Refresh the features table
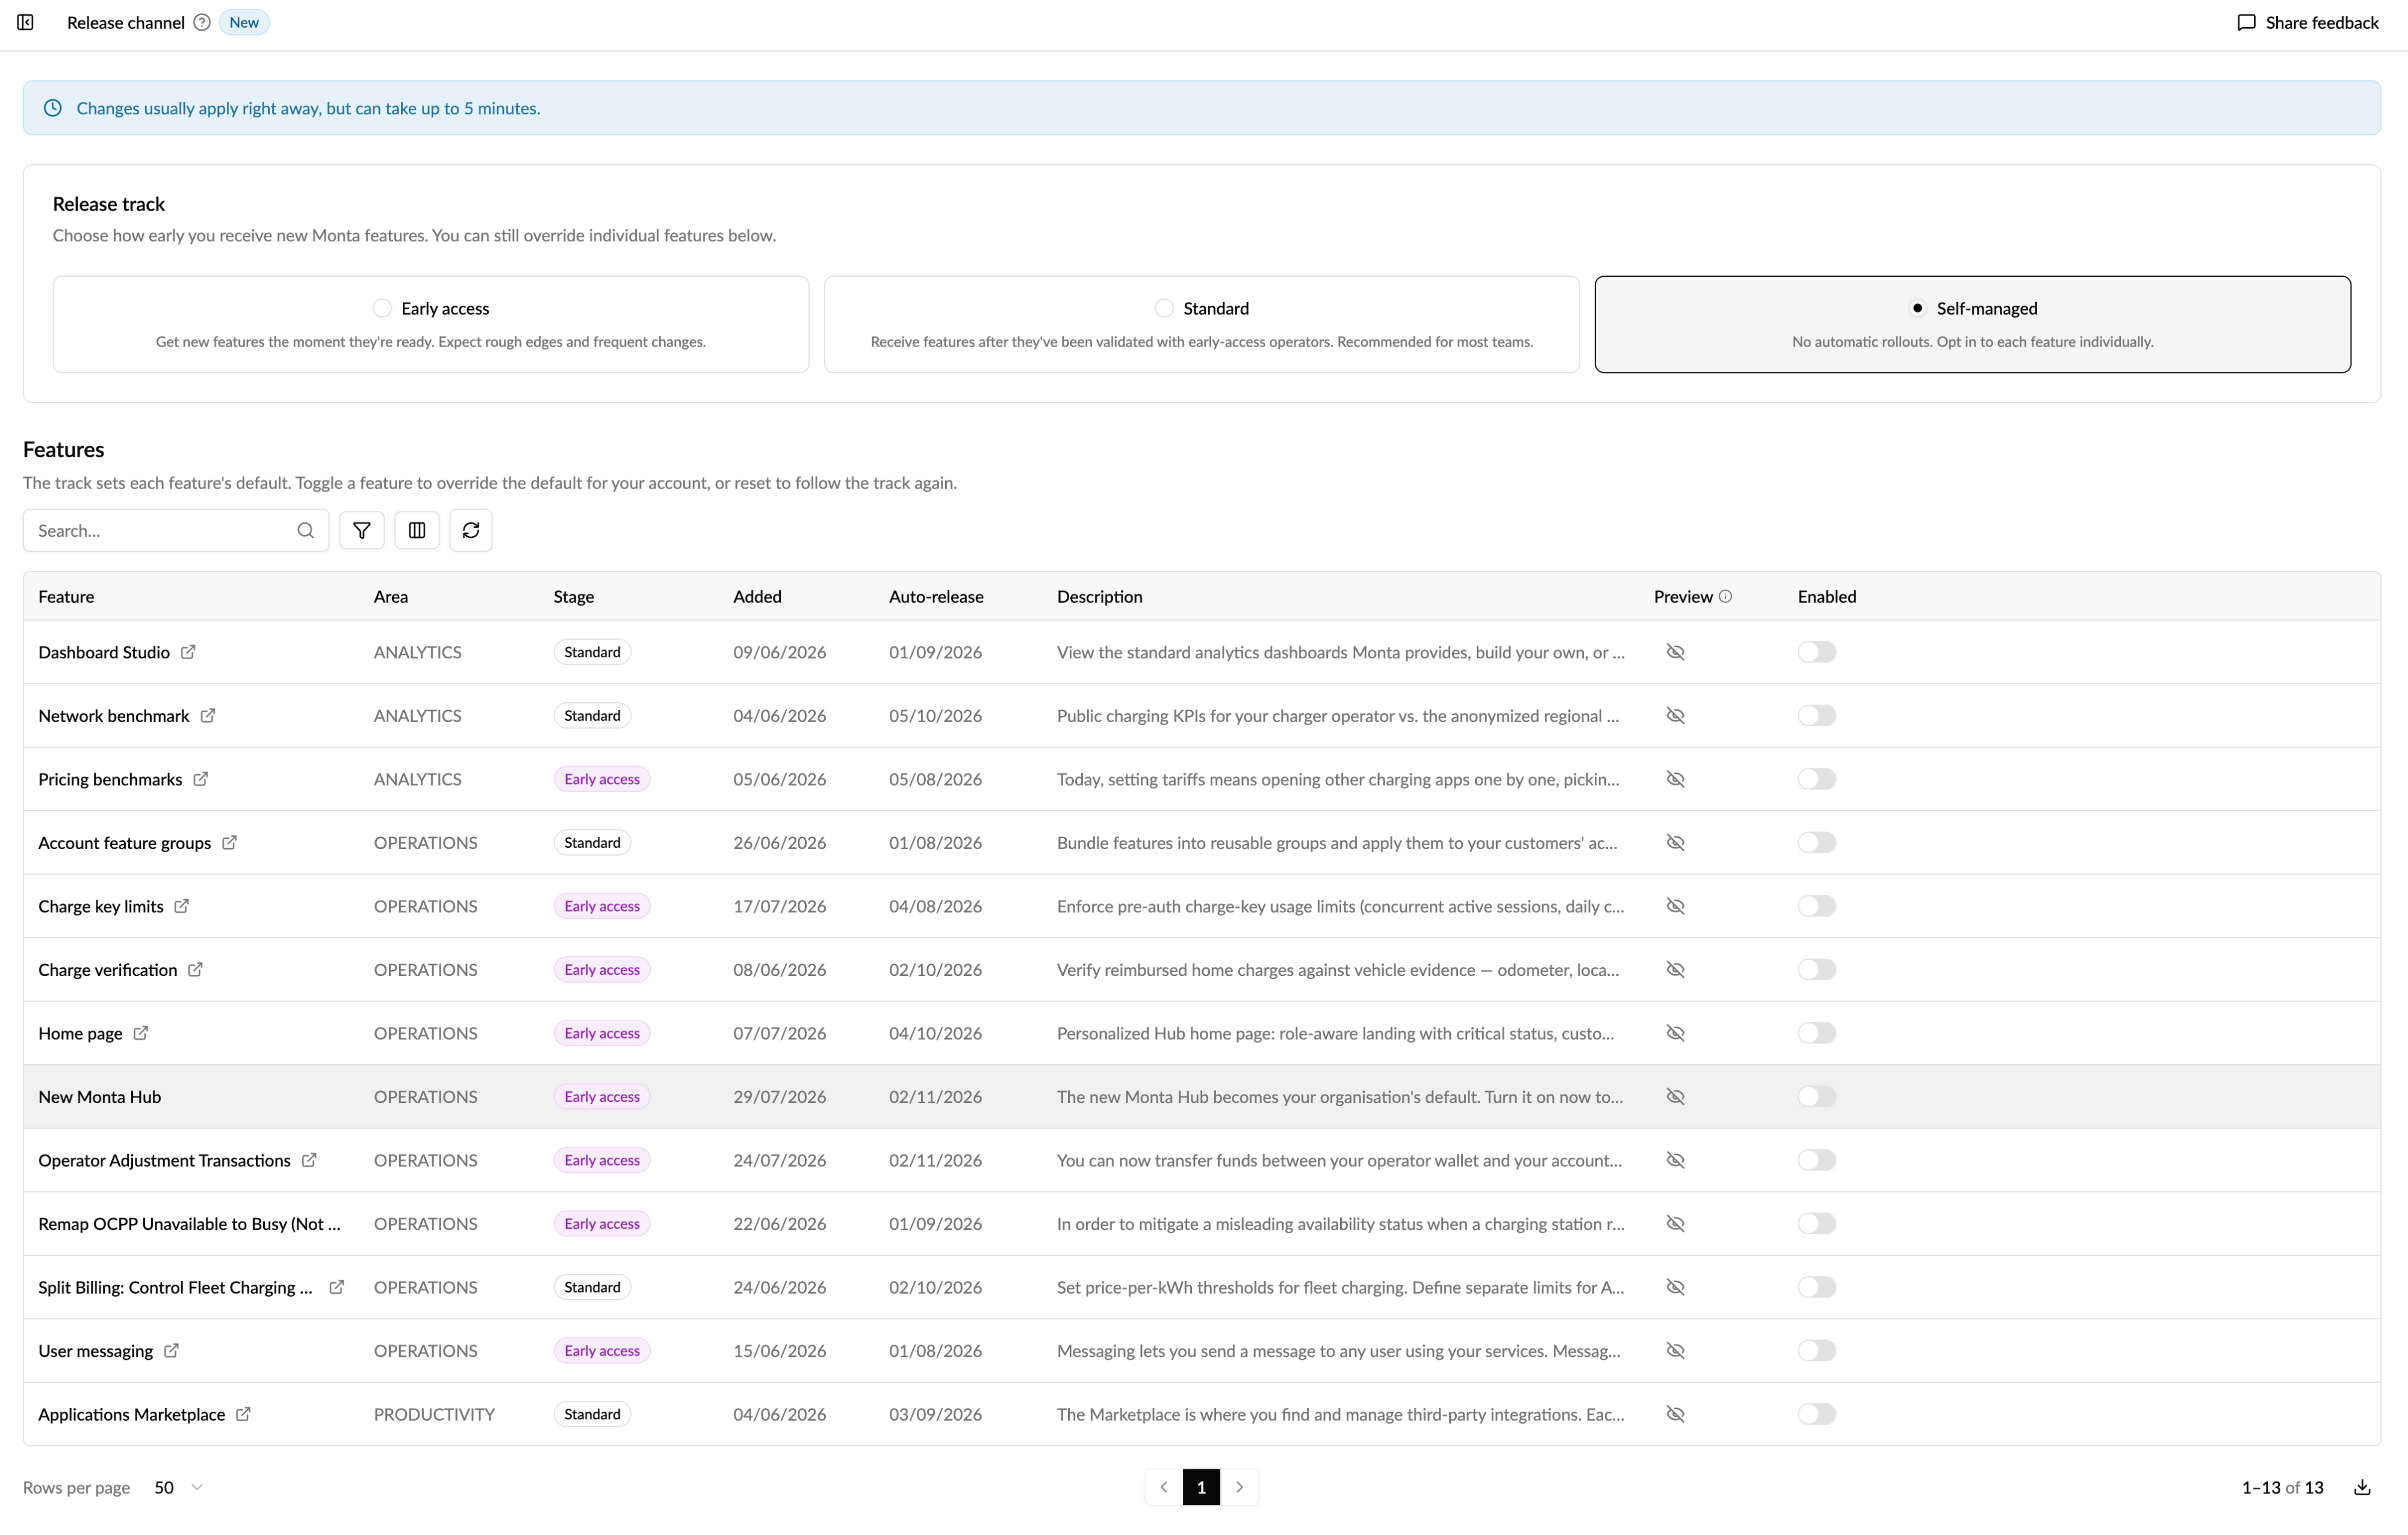 tap(471, 531)
